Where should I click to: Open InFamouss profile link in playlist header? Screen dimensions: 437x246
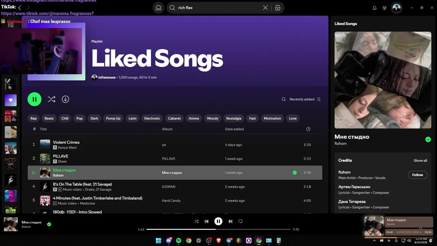pyautogui.click(x=107, y=78)
